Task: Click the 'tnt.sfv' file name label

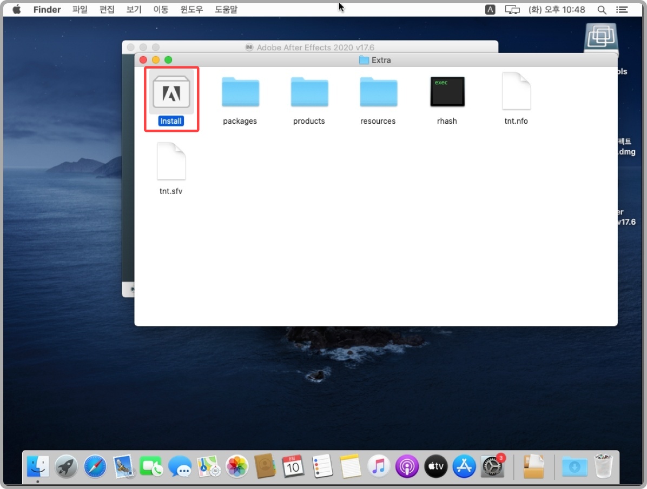Action: tap(171, 191)
